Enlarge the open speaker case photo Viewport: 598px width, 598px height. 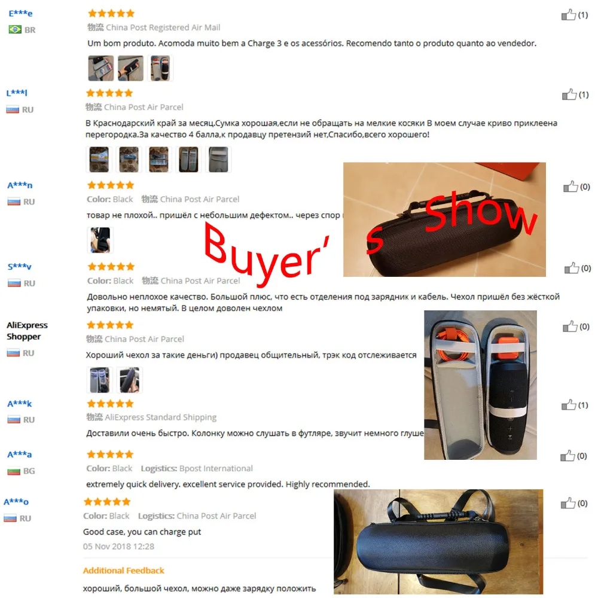480,385
